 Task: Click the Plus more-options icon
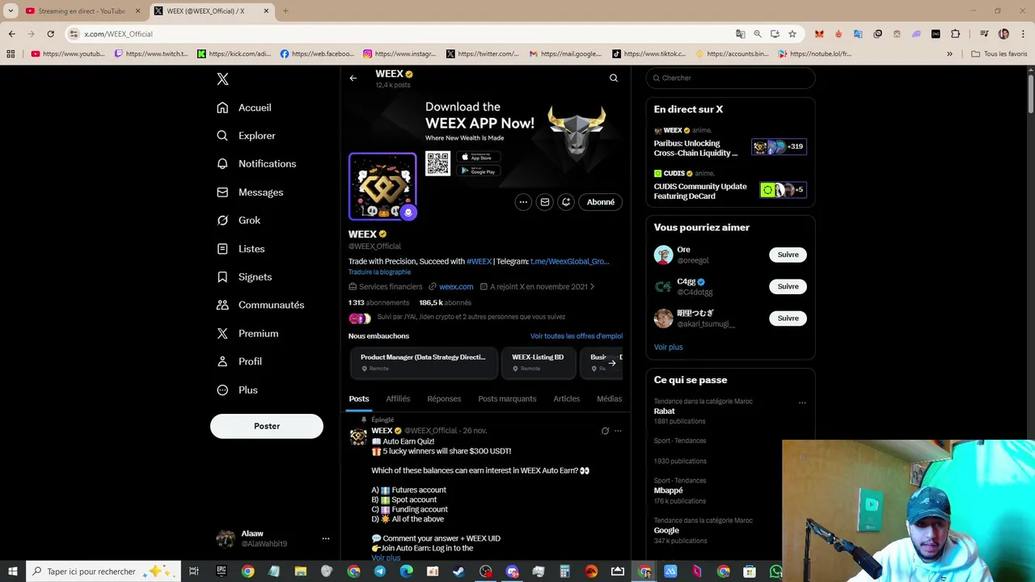pyautogui.click(x=222, y=390)
